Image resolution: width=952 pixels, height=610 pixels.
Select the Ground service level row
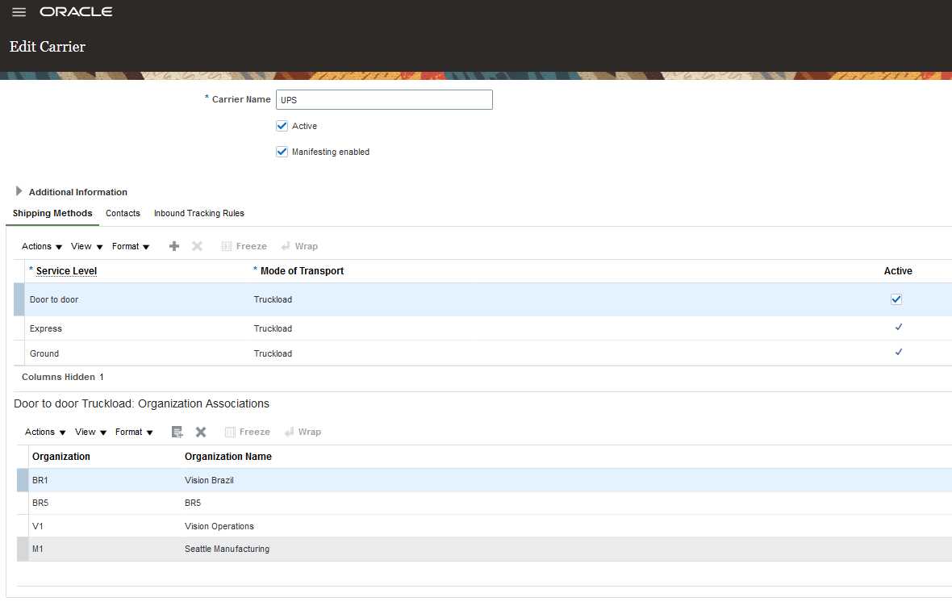[482, 353]
